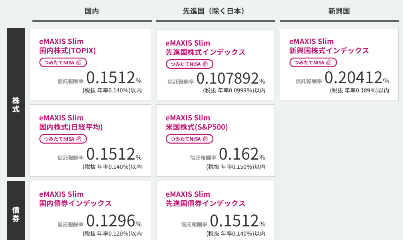Open eMAXIS Slim 国内株式(TOPIX) fund link
The width and height of the screenshot is (403, 240).
67,46
